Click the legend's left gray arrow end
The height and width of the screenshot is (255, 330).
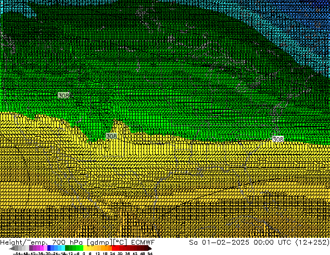(x=12, y=248)
